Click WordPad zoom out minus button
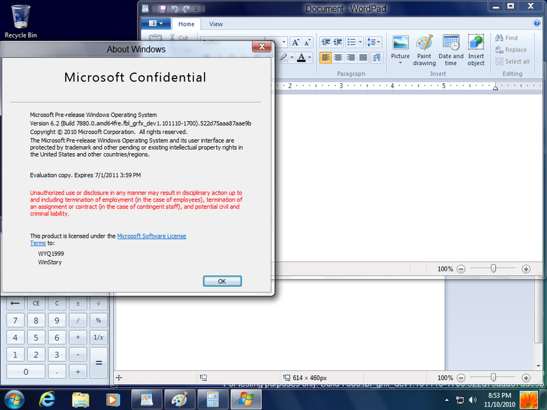547x410 pixels. pyautogui.click(x=461, y=269)
